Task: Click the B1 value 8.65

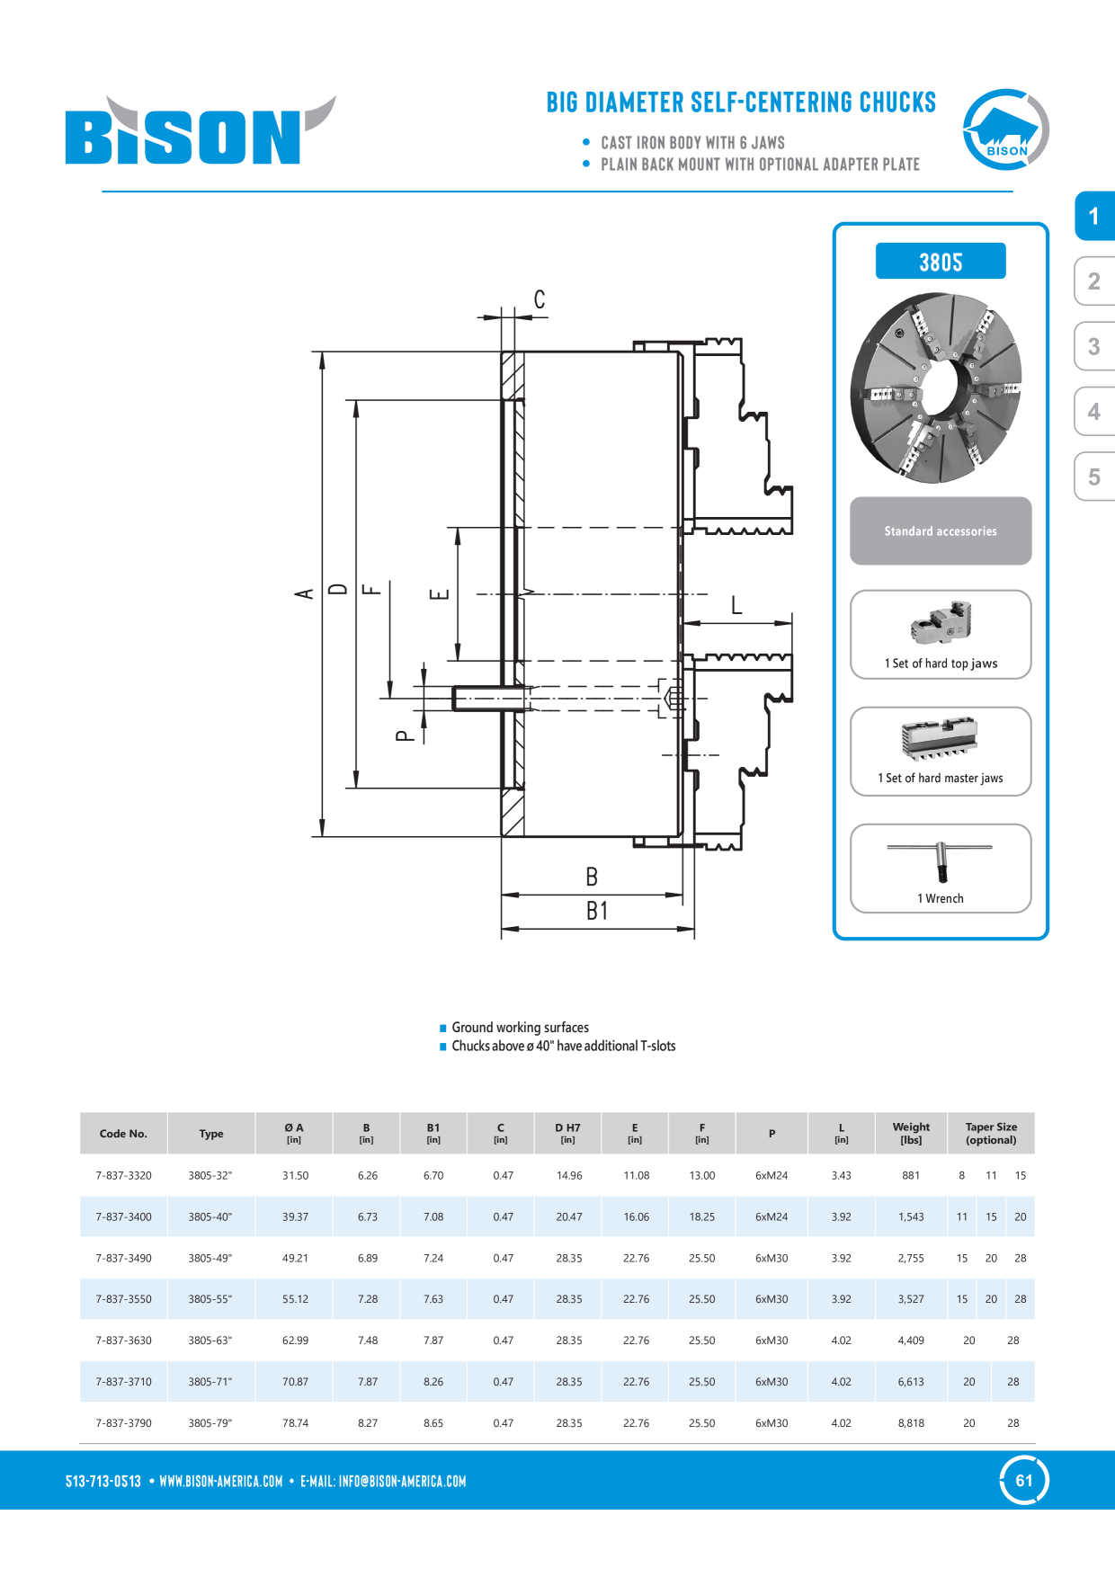Action: [x=433, y=1423]
